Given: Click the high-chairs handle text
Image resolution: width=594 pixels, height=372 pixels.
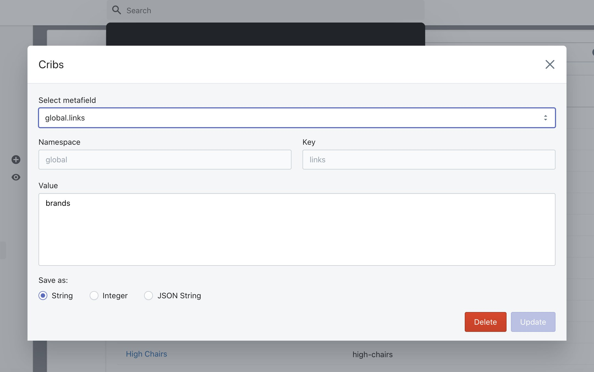Looking at the screenshot, I should (x=372, y=354).
